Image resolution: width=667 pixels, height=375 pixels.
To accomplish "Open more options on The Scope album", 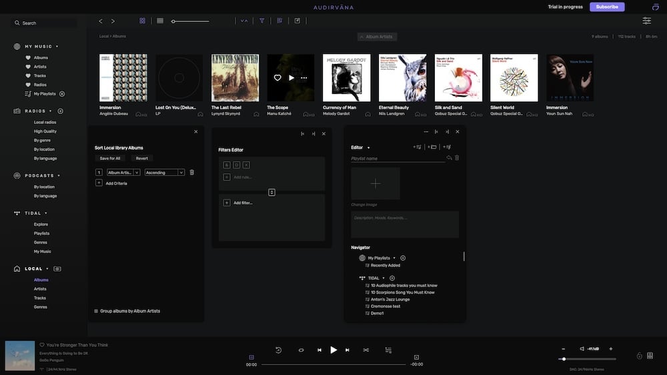I will click(x=303, y=78).
